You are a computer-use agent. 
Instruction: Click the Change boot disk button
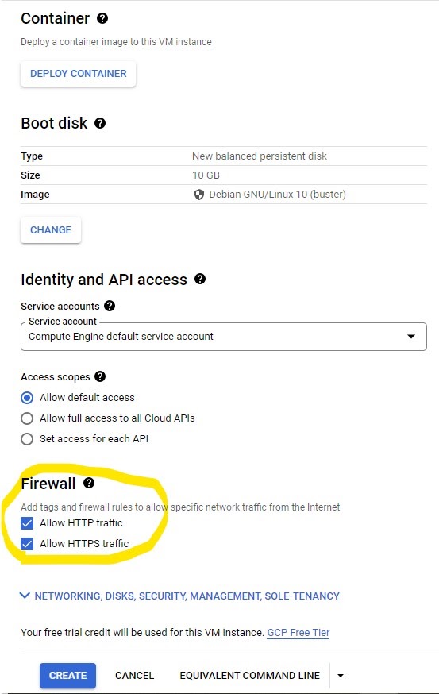coord(51,230)
